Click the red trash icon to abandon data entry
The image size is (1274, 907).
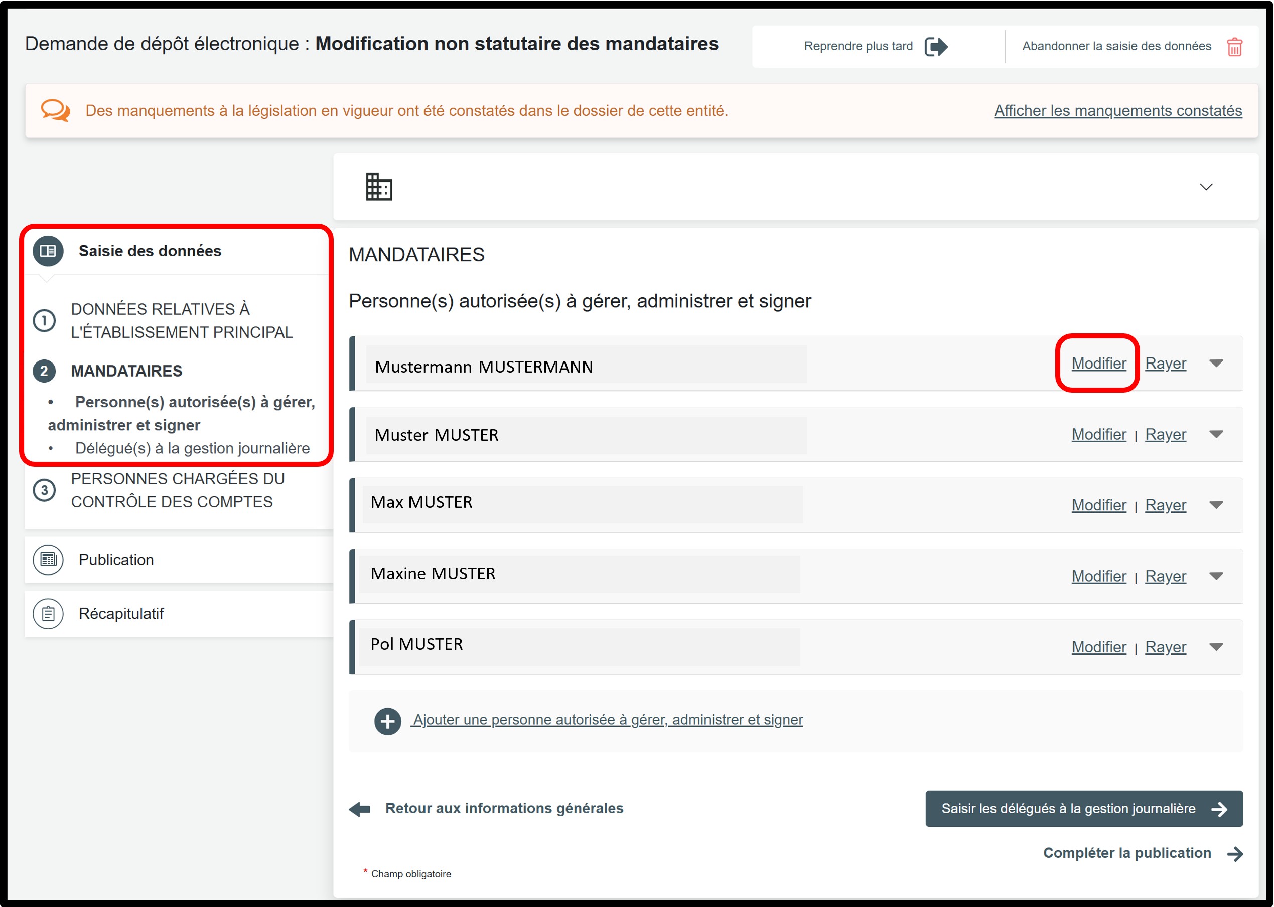pos(1234,47)
